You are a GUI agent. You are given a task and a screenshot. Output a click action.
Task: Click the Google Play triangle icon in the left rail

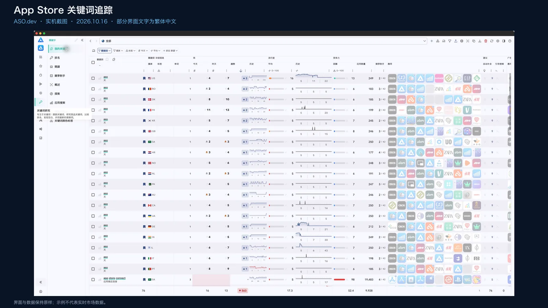tap(40, 84)
